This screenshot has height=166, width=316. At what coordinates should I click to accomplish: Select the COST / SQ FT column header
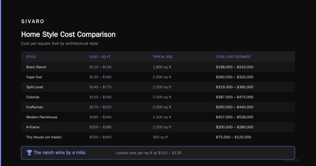100,57
